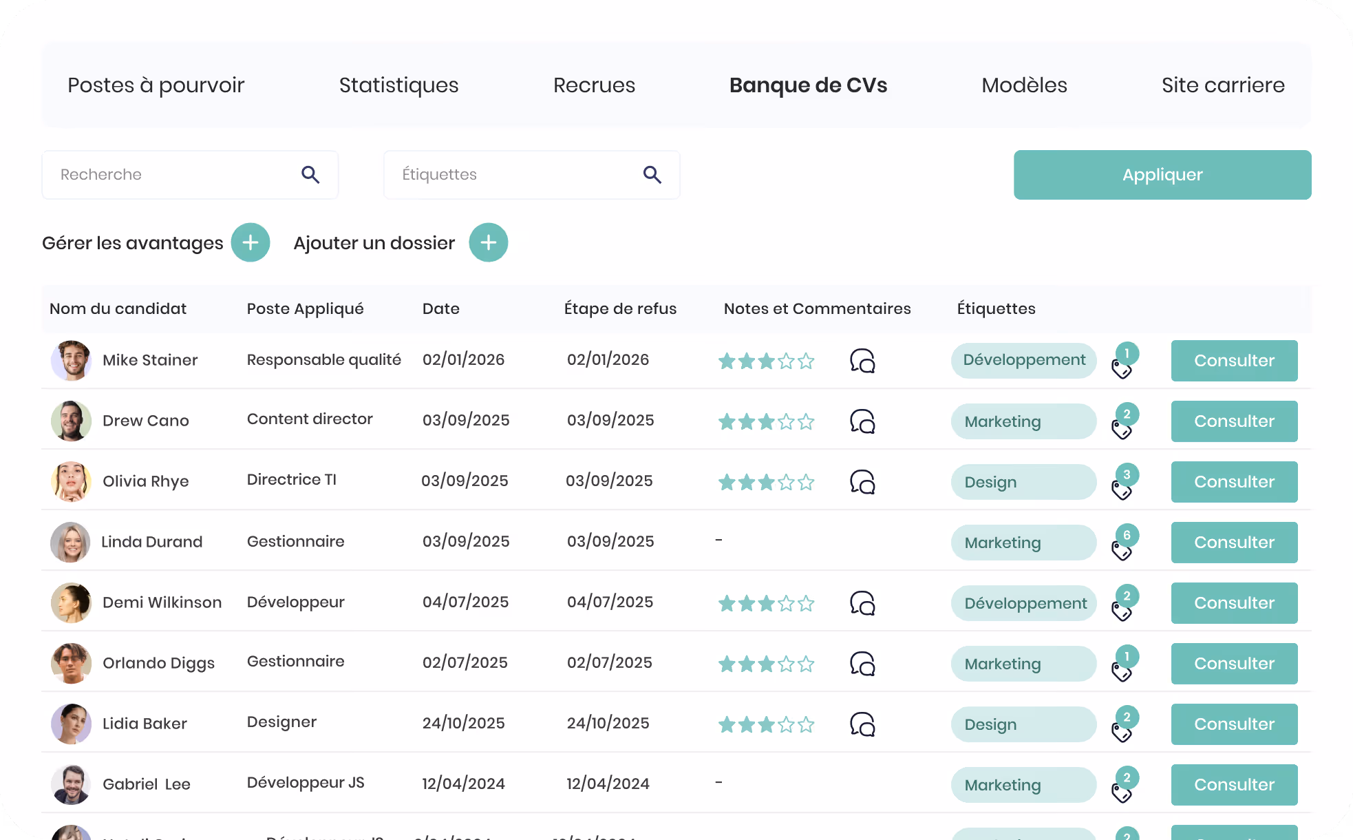The width and height of the screenshot is (1353, 840).
Task: Focus the Étiquettes filter field
Action: 532,175
